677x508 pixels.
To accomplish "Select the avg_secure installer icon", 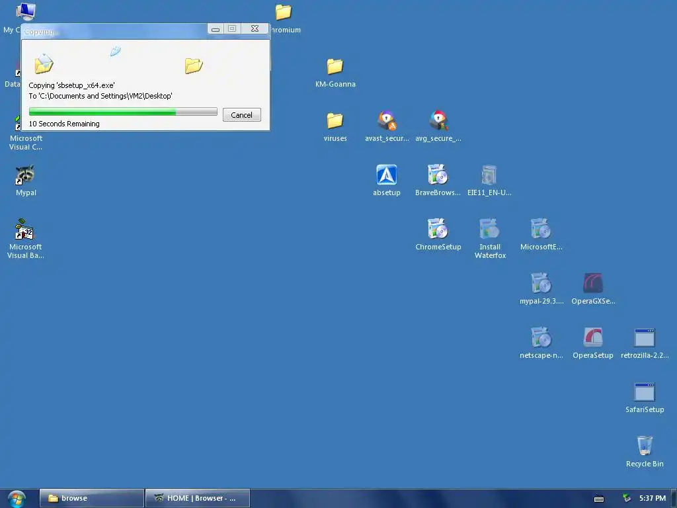I will click(438, 127).
